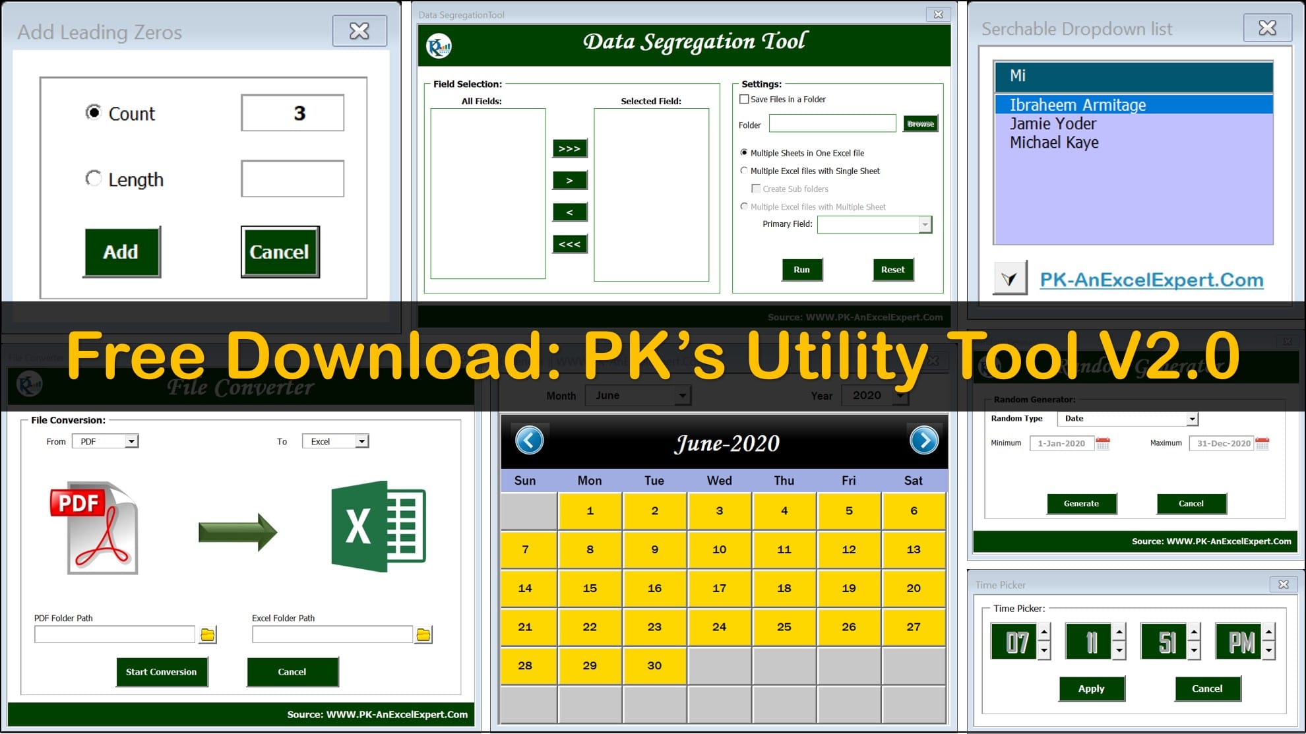Screen dimensions: 1306x734
Task: Close the Time Picker window
Action: click(x=1284, y=584)
